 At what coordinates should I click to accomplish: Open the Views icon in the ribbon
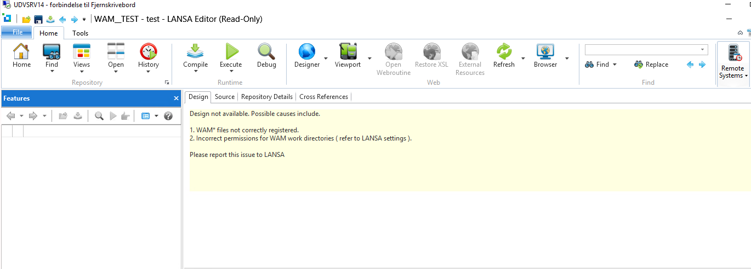click(82, 51)
